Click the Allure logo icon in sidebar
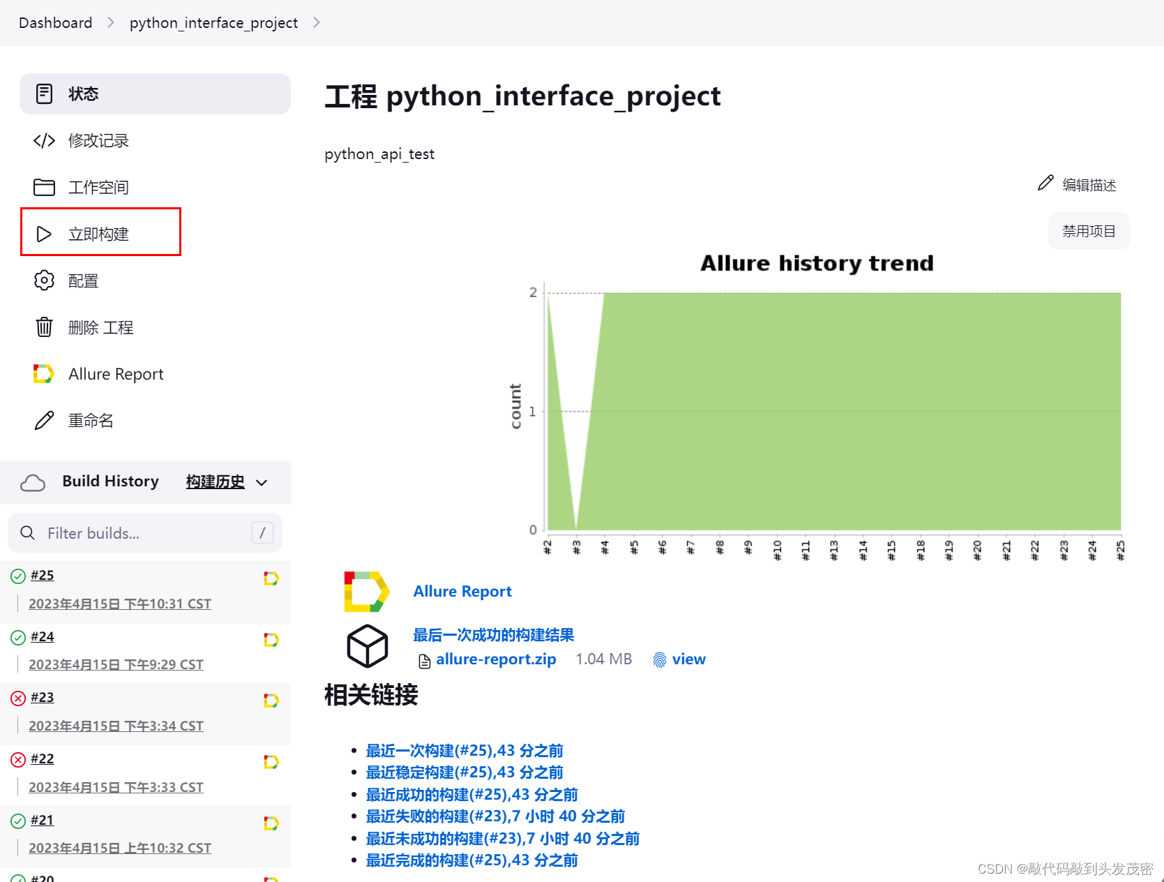This screenshot has width=1164, height=882. pos(43,374)
